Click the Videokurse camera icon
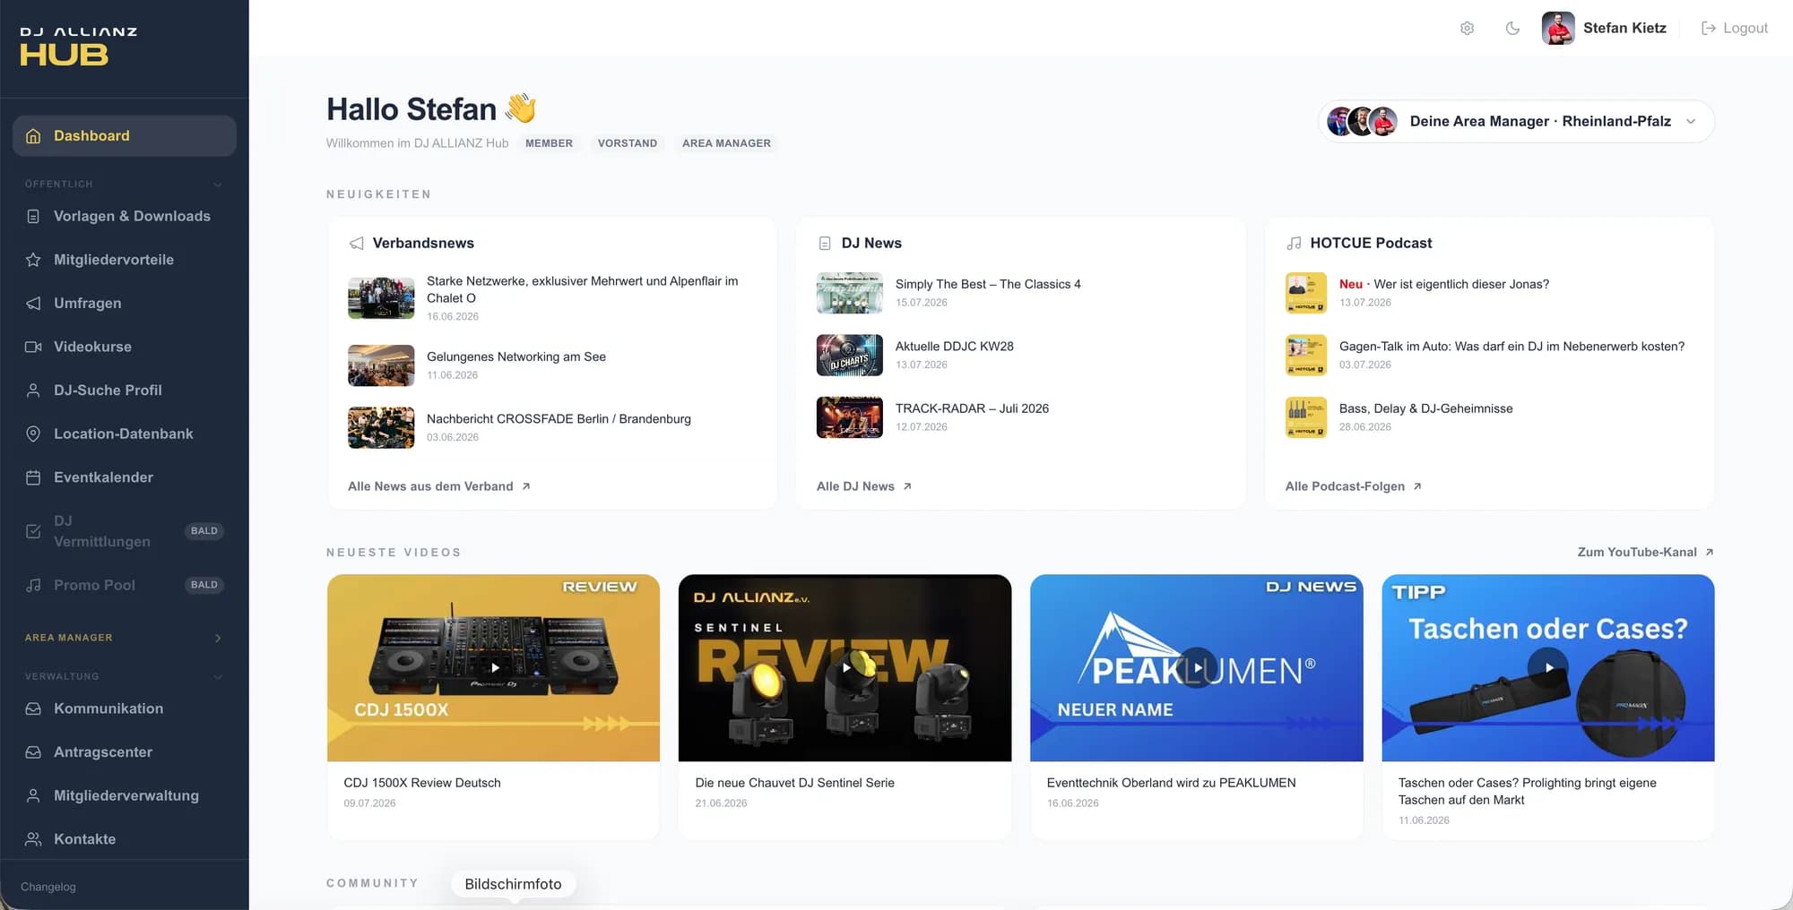Image resolution: width=1793 pixels, height=910 pixels. tap(33, 347)
